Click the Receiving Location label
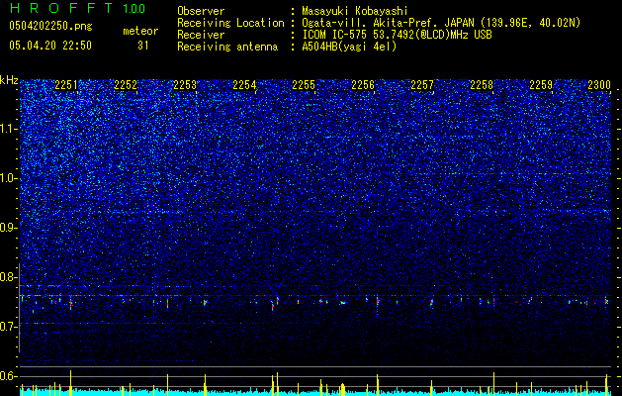The width and height of the screenshot is (622, 396). [x=230, y=23]
